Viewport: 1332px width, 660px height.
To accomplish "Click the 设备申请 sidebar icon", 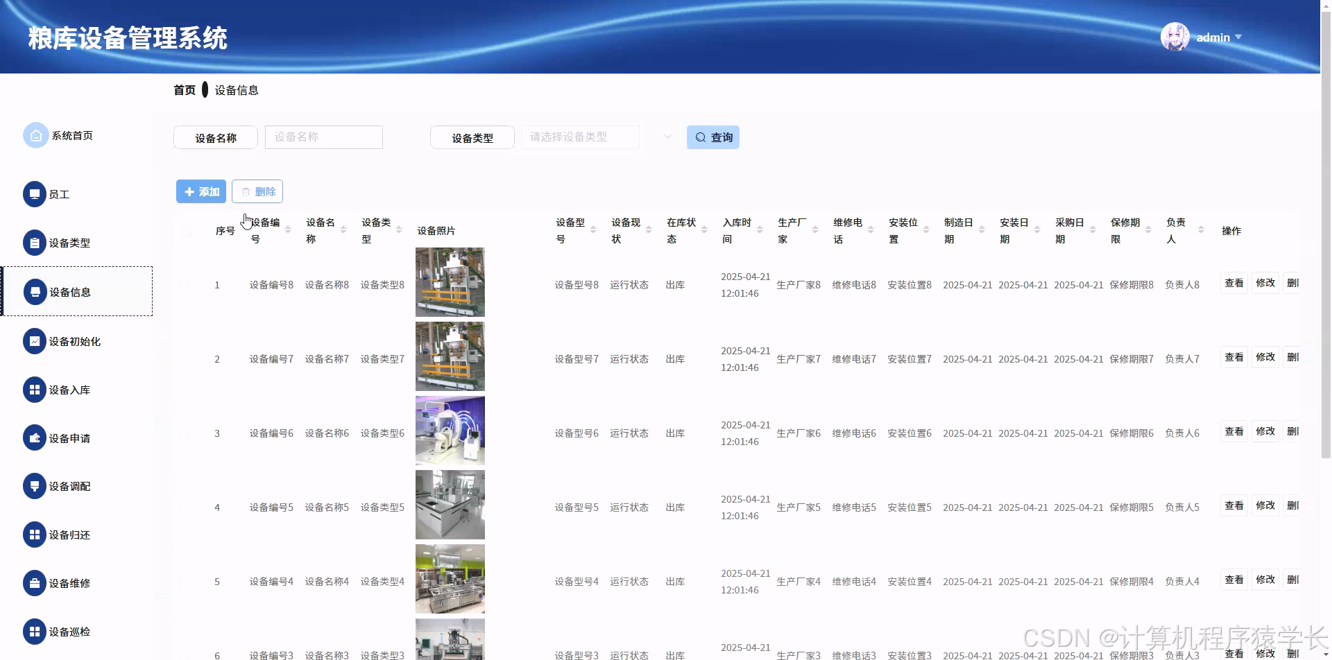I will tap(35, 438).
